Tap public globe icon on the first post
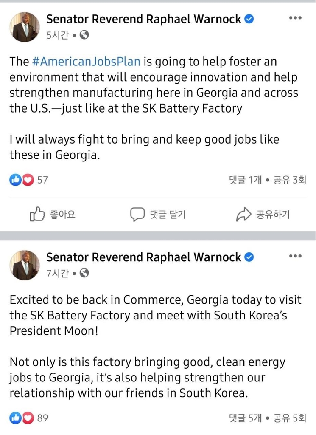 84,35
